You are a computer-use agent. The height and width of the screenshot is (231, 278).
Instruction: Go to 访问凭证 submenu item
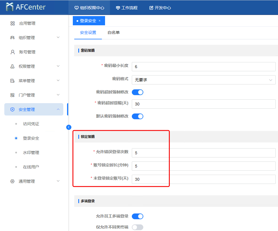[31, 124]
